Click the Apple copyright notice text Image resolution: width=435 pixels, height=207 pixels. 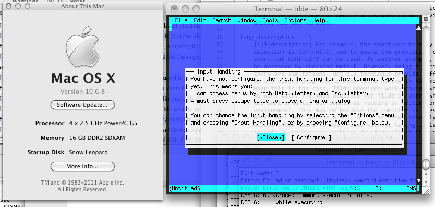pyautogui.click(x=82, y=186)
